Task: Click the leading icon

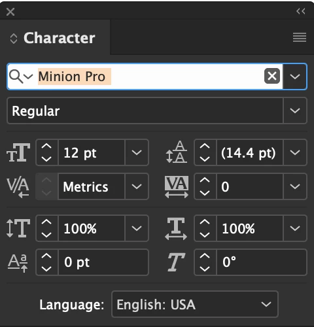Action: (177, 152)
